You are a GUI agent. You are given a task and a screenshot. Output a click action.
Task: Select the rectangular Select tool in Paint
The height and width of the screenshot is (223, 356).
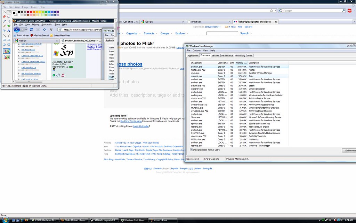tap(9, 12)
